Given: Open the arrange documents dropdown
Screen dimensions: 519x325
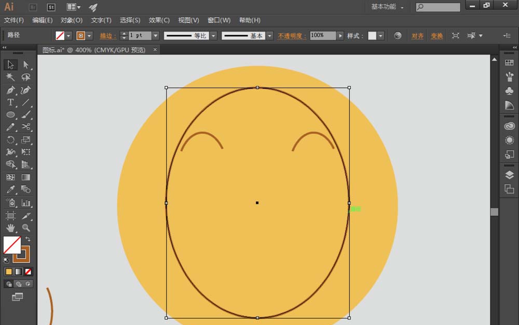Looking at the screenshot, I should (74, 7).
